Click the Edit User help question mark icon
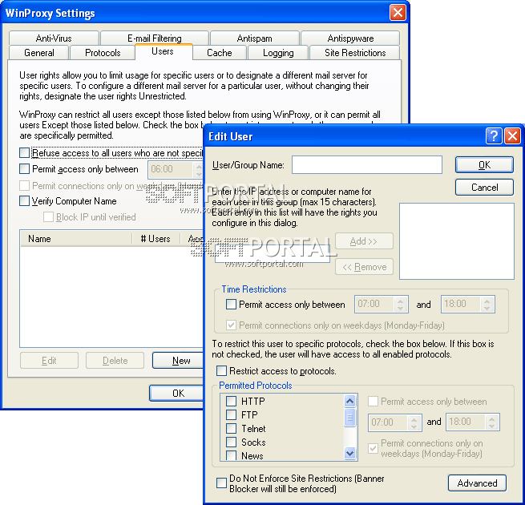The image size is (525, 505). coord(494,136)
